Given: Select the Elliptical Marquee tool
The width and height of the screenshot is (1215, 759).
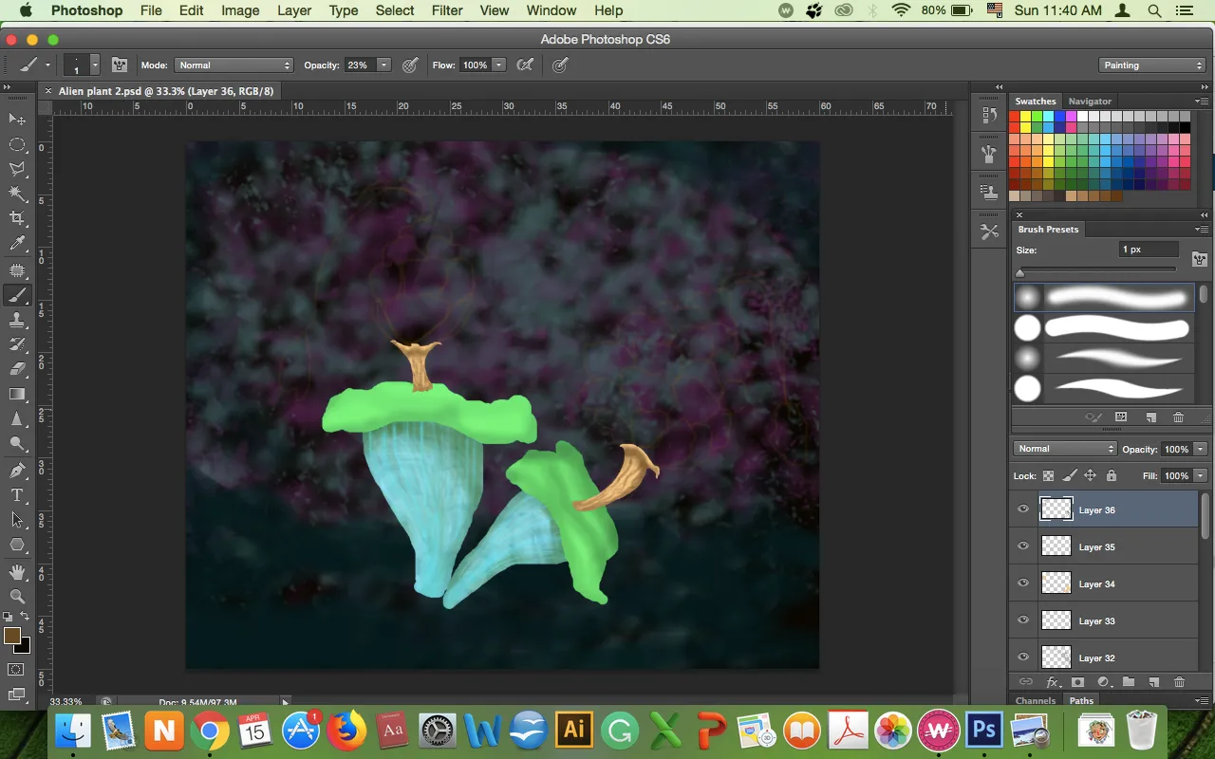Looking at the screenshot, I should pyautogui.click(x=17, y=144).
